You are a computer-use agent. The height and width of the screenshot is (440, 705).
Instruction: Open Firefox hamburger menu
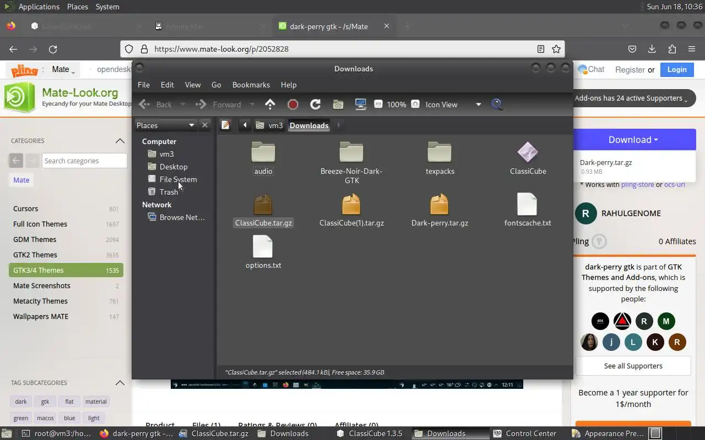click(x=692, y=49)
